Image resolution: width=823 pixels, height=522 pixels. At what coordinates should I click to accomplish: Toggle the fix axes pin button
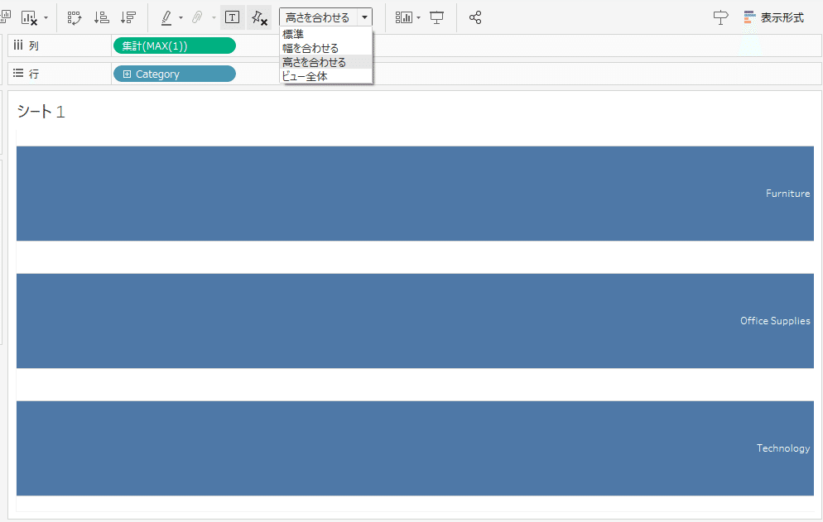pyautogui.click(x=259, y=17)
